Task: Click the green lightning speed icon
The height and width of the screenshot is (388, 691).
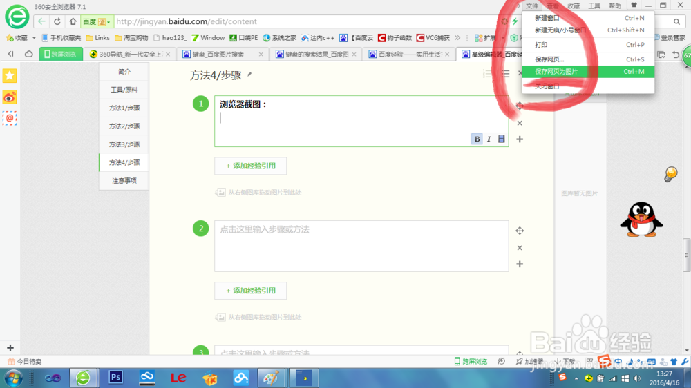Action: point(515,21)
